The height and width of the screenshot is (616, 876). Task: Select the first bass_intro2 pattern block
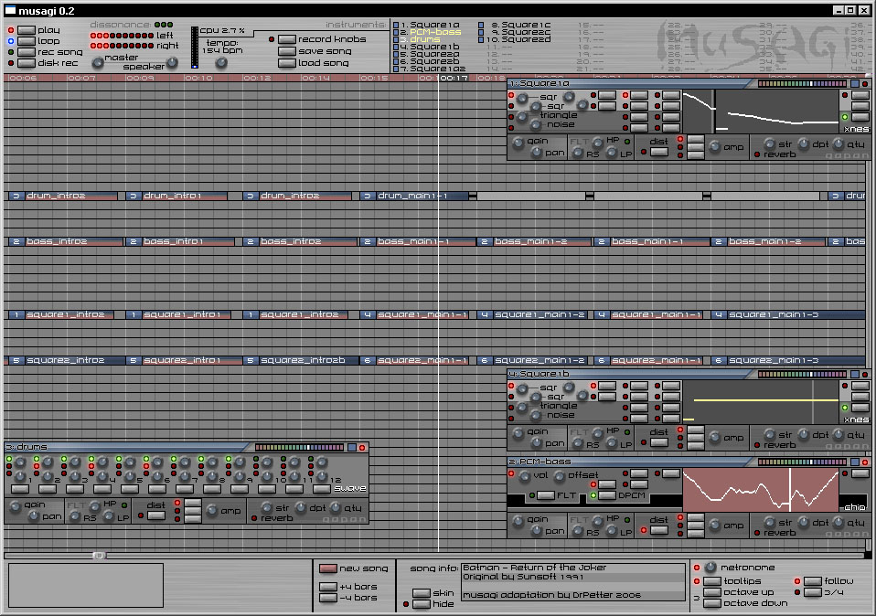pyautogui.click(x=64, y=241)
